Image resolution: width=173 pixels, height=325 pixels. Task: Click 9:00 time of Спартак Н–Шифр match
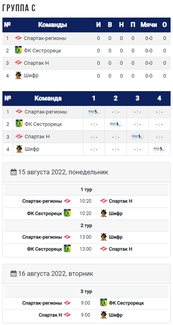pyautogui.click(x=85, y=315)
